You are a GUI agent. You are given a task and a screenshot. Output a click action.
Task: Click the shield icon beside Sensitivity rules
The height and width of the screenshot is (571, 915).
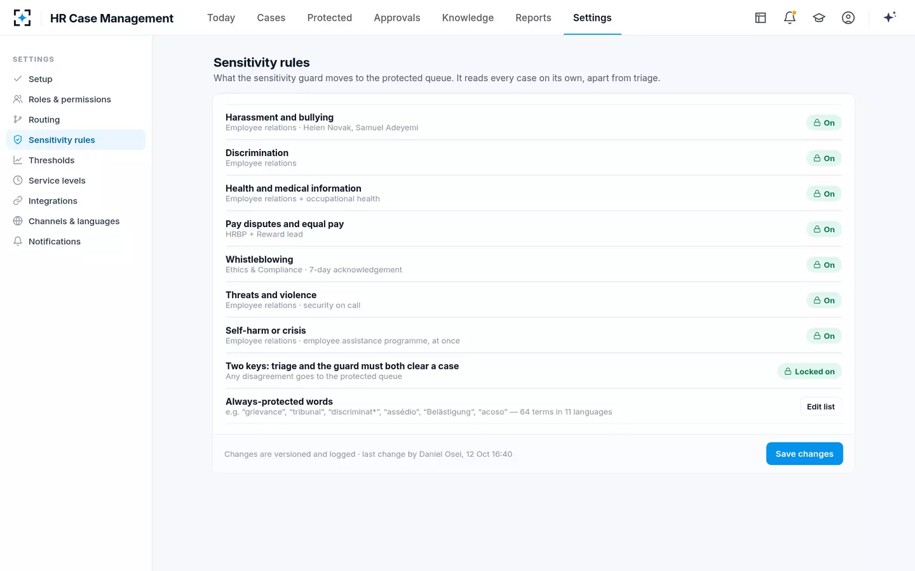[x=18, y=140]
